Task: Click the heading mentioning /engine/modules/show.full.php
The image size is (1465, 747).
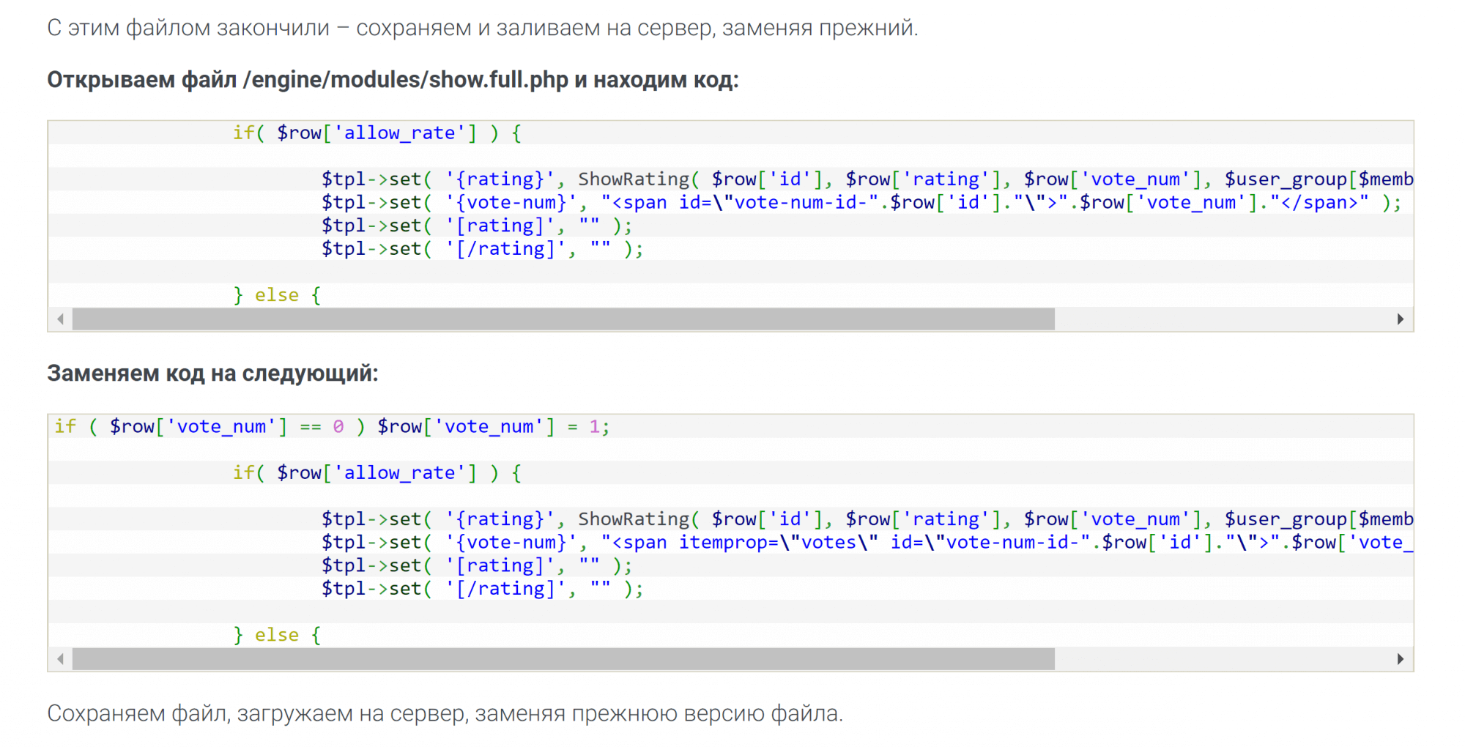Action: pos(393,80)
